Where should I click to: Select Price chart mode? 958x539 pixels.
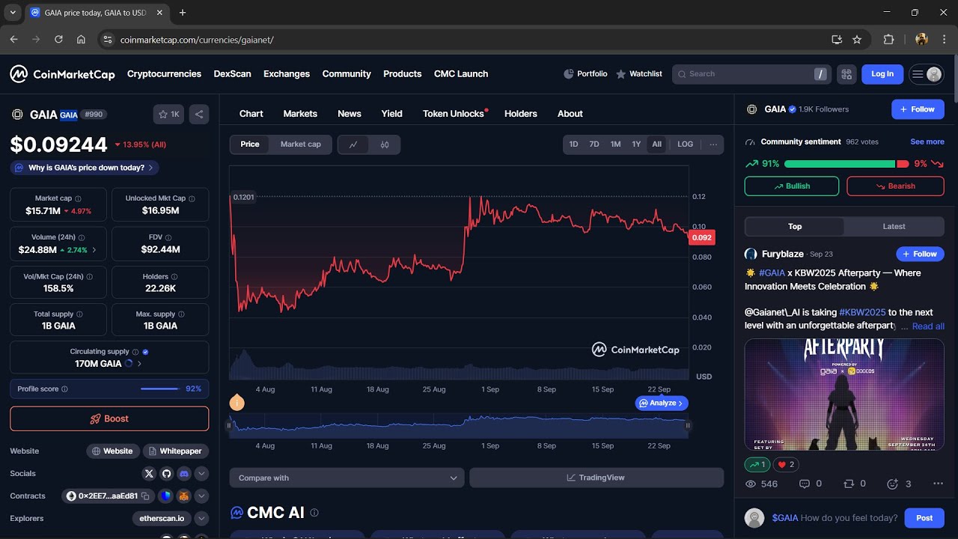pyautogui.click(x=250, y=144)
